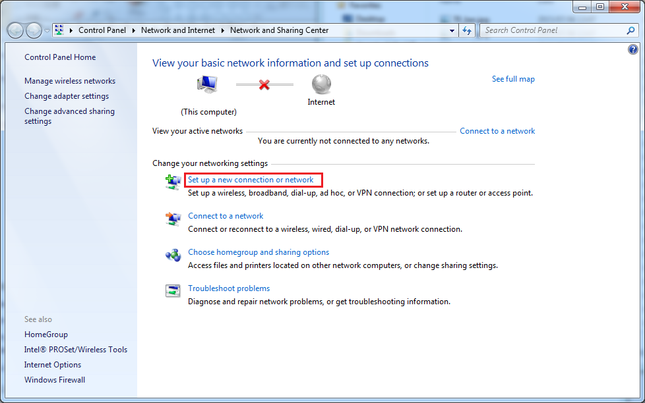Open Help with the blue question mark
The image size is (645, 403).
pyautogui.click(x=633, y=49)
